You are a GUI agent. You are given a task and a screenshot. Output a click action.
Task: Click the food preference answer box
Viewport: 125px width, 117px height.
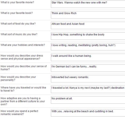(x=88, y=25)
